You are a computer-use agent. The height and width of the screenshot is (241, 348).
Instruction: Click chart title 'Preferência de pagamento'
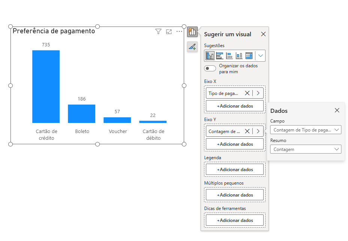(54, 31)
